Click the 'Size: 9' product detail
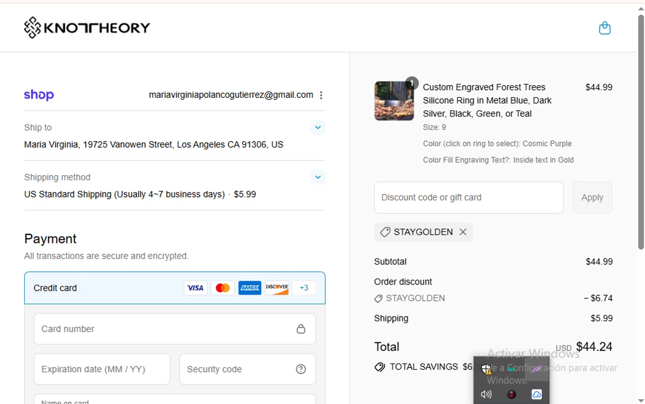645x404 pixels. coord(434,128)
